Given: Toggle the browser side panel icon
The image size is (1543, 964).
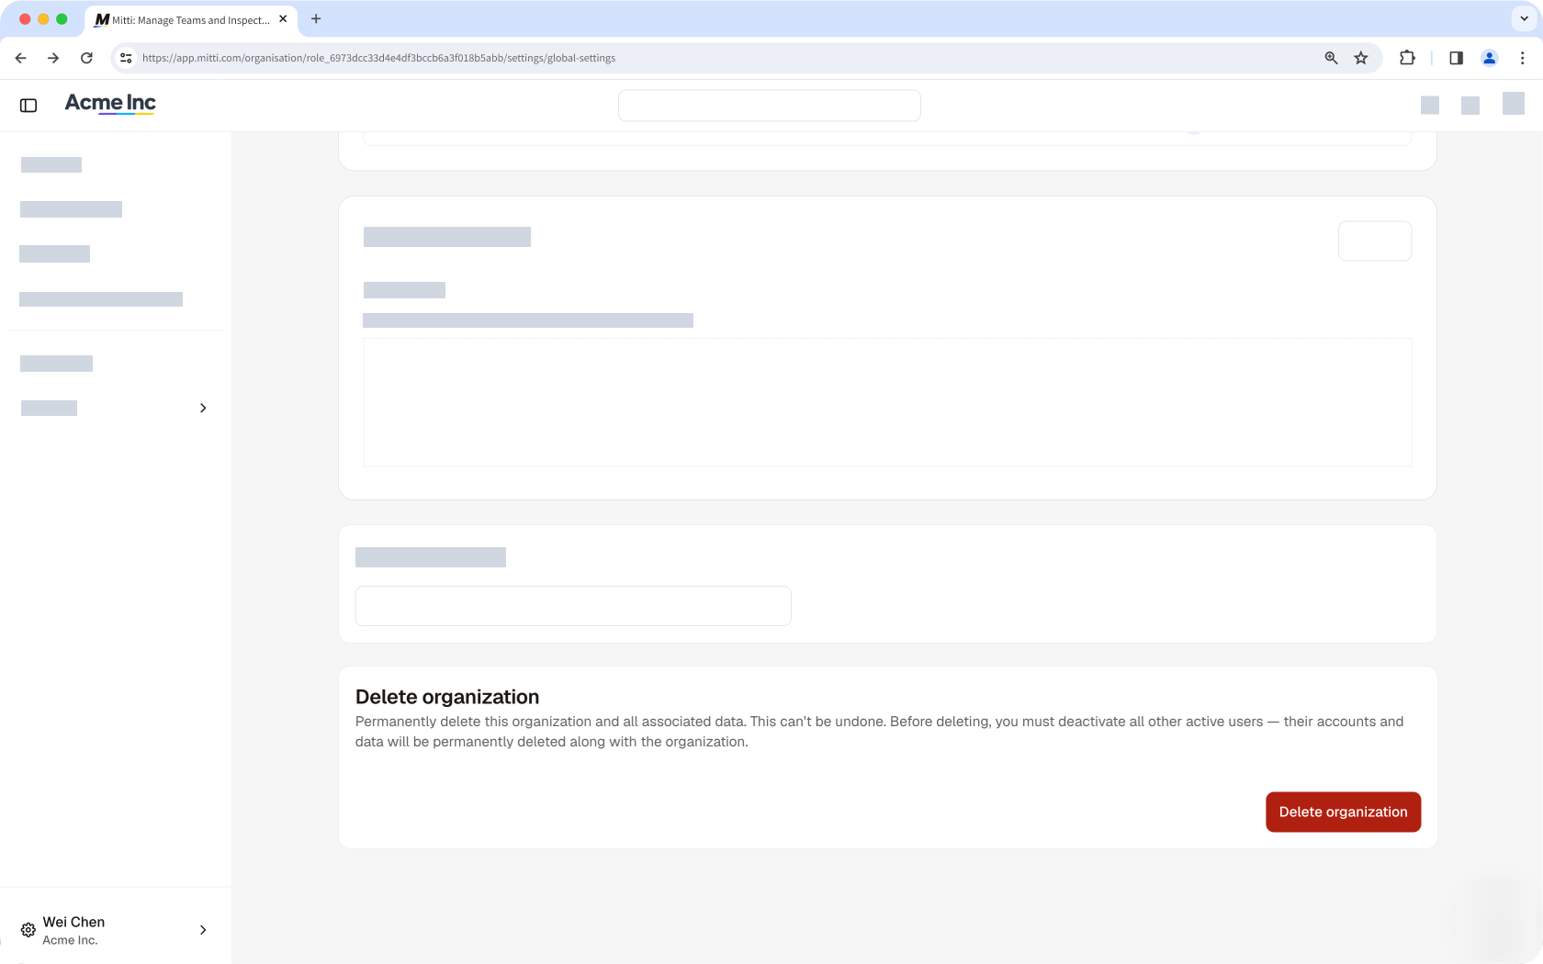Looking at the screenshot, I should (x=1456, y=58).
